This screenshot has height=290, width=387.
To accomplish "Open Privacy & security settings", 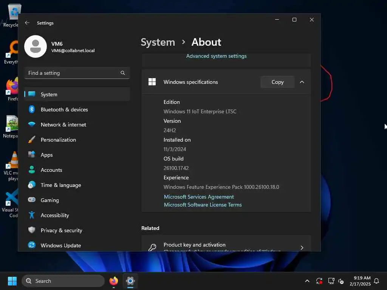I will [77, 230].
